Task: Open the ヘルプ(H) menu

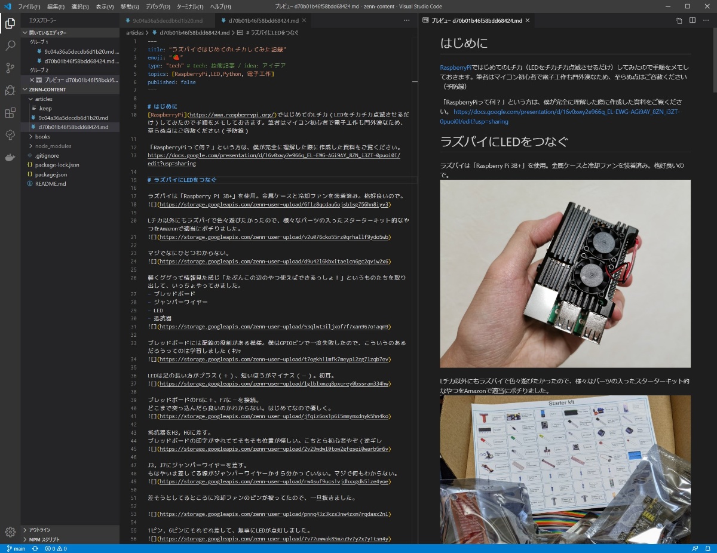Action: point(220,6)
